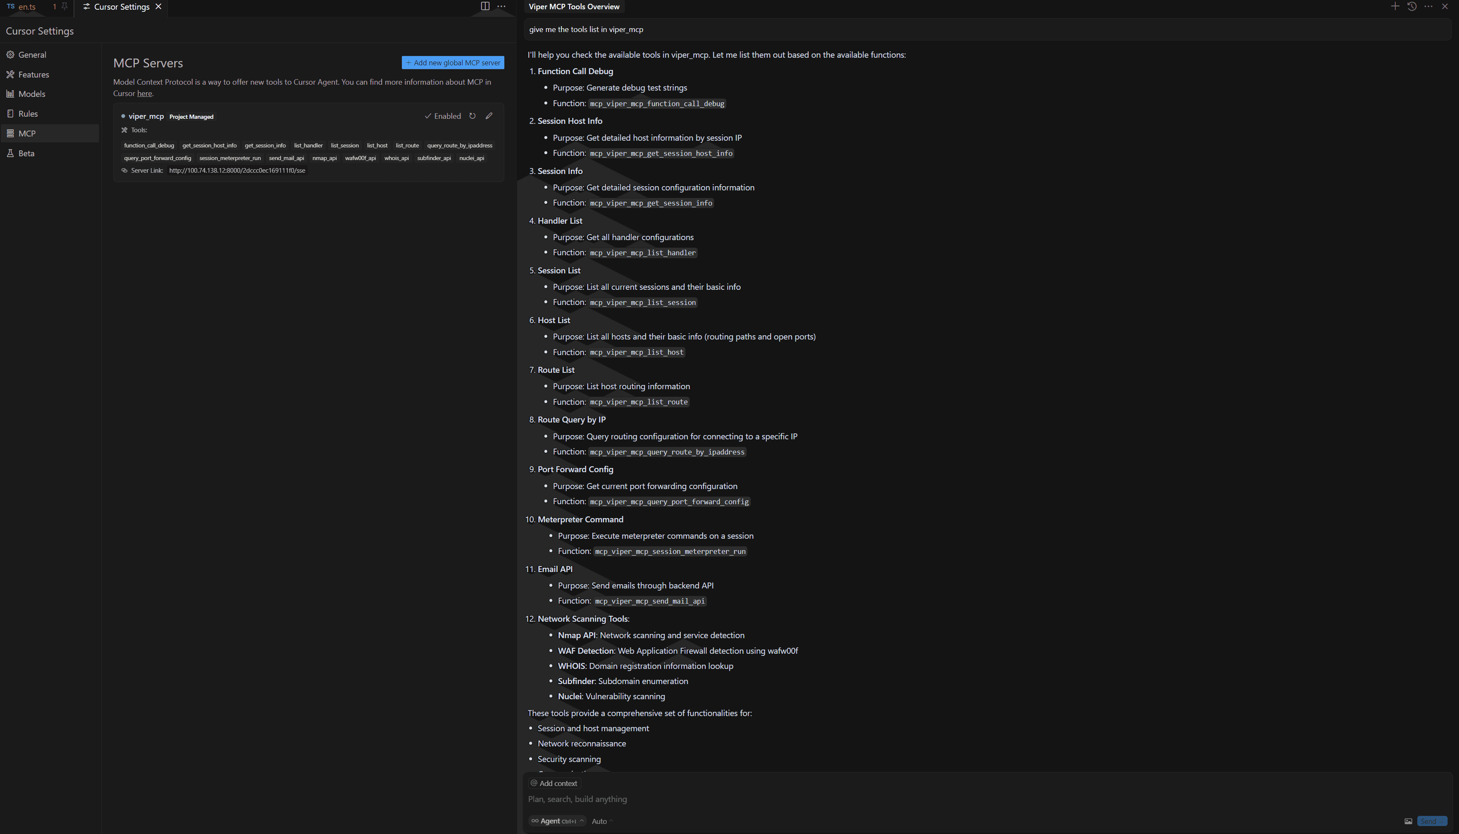Click the Viper MCP Tools Overview chat tab
The width and height of the screenshot is (1459, 834).
pyautogui.click(x=574, y=7)
